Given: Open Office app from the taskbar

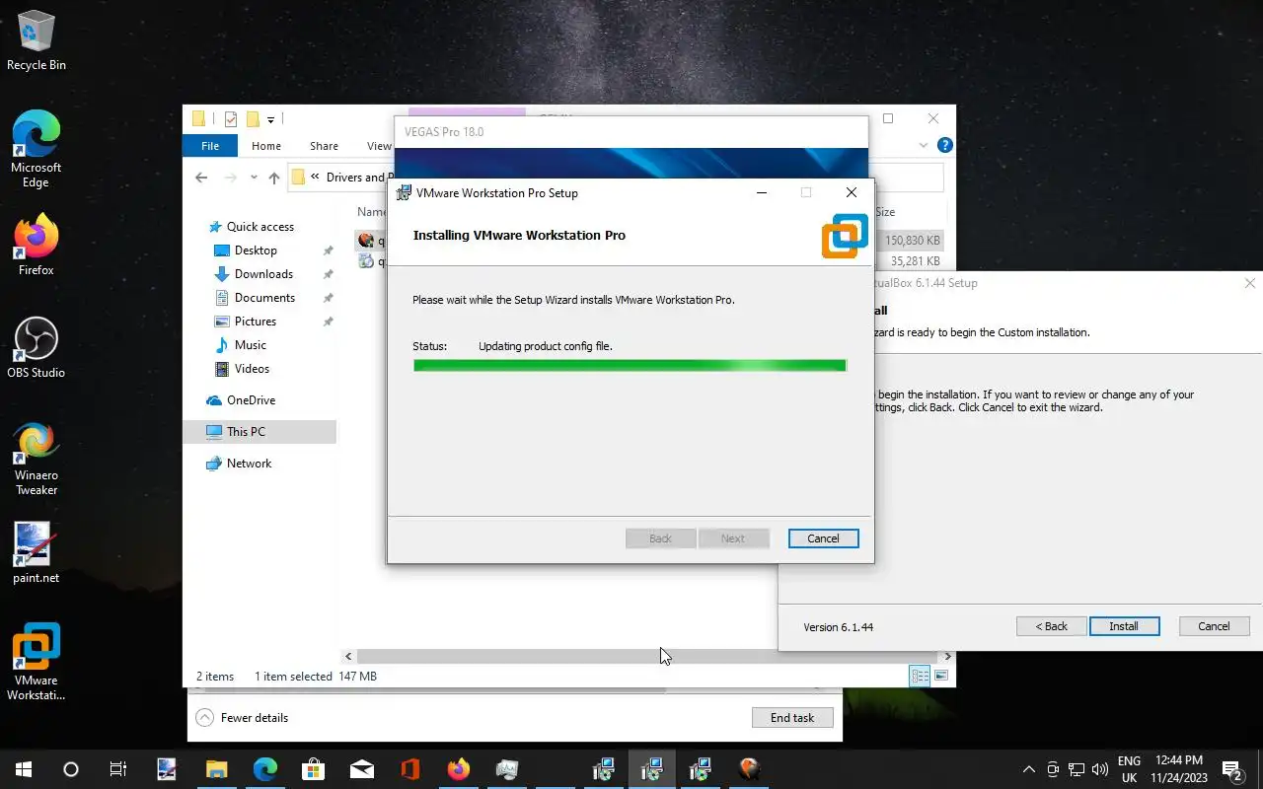Looking at the screenshot, I should (x=410, y=769).
